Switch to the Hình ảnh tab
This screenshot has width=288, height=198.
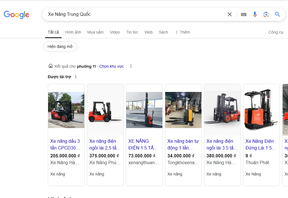tap(73, 32)
